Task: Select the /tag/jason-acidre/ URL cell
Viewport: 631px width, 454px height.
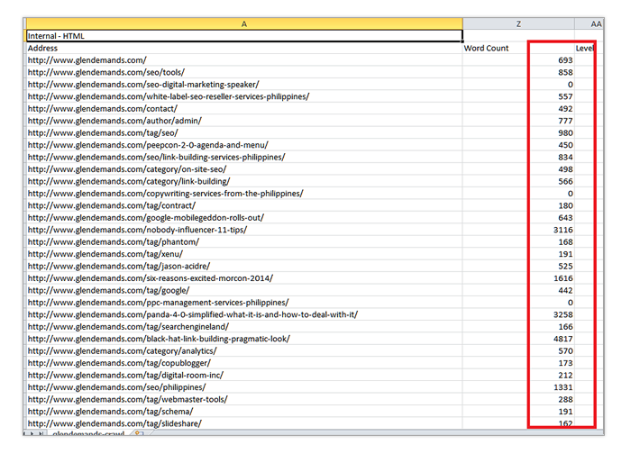Action: coord(244,266)
